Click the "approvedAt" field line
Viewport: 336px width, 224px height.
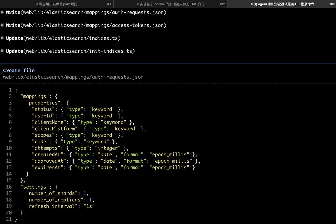[x=116, y=160]
